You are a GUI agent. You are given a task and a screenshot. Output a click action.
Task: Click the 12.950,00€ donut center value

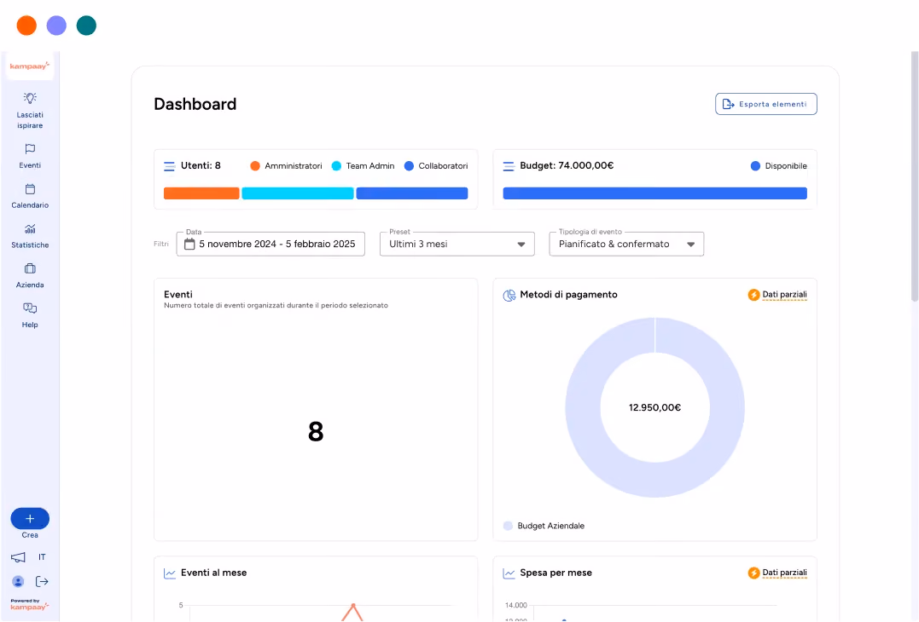(x=654, y=408)
